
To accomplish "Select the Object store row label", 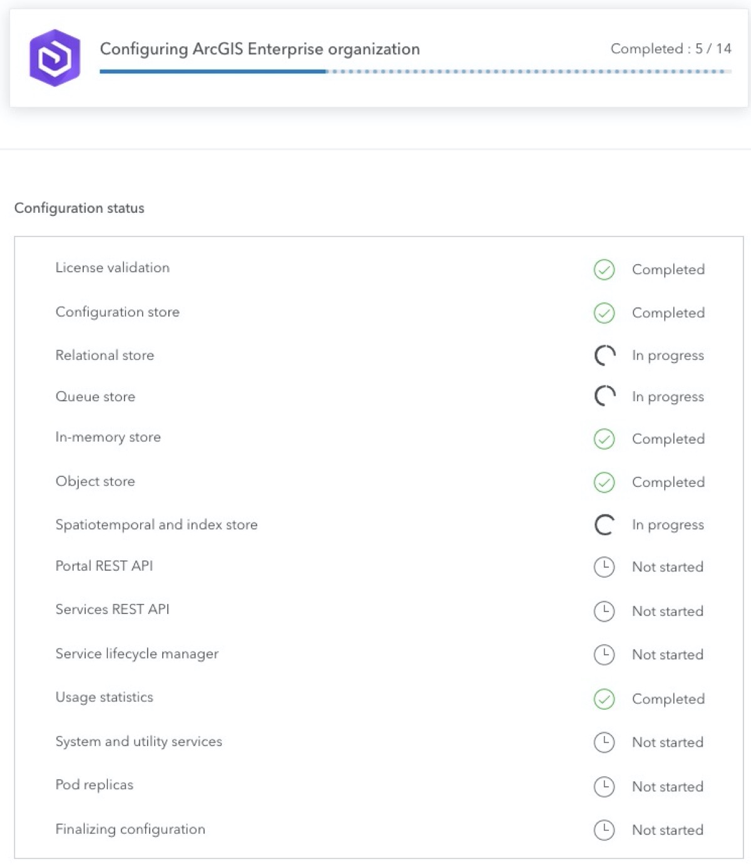I will click(x=95, y=481).
